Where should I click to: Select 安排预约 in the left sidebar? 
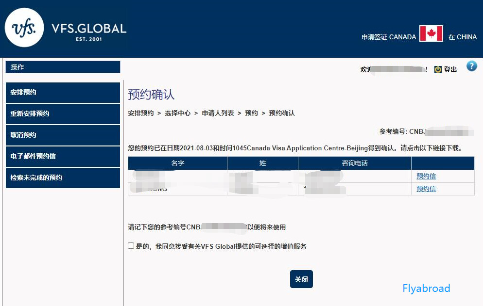[x=63, y=92]
